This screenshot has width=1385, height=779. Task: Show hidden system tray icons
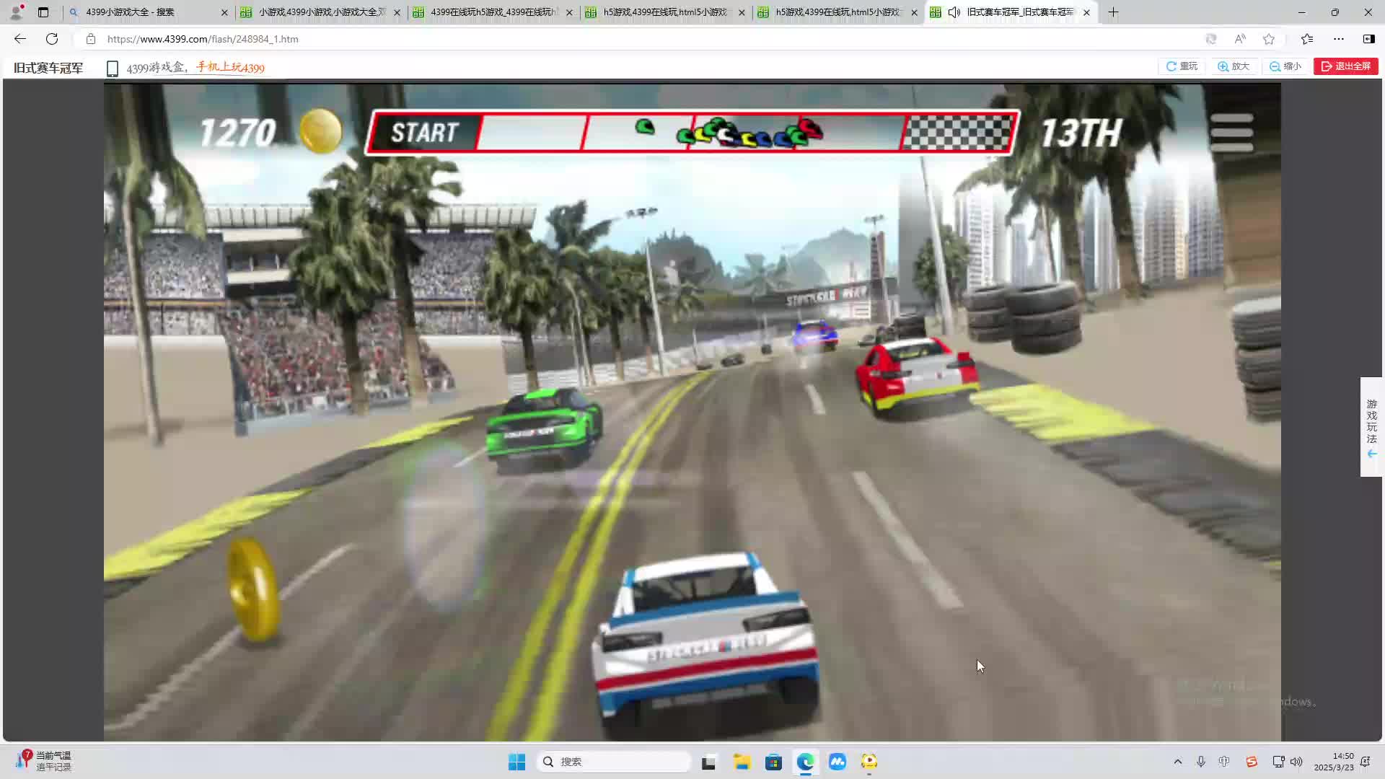pyautogui.click(x=1178, y=762)
